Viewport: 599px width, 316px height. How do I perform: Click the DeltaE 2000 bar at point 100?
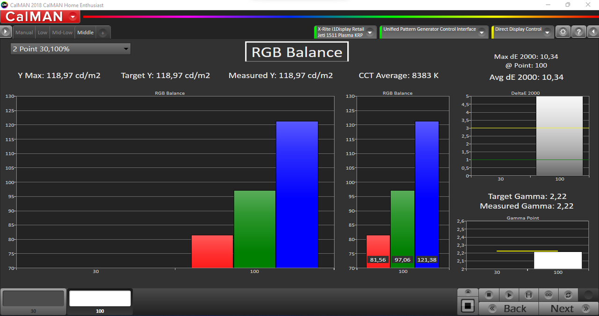coord(559,136)
